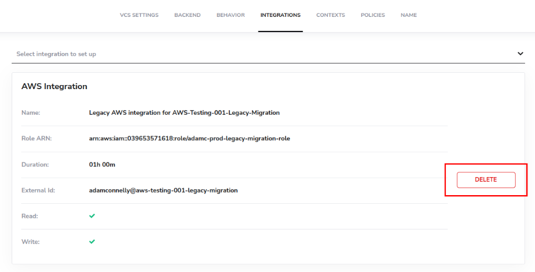Click the AWS Integration card heading
Image resolution: width=535 pixels, height=272 pixels.
coord(54,87)
